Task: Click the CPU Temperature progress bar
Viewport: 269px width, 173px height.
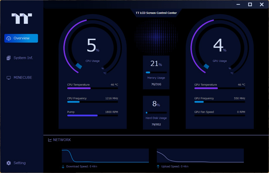Action: (x=93, y=88)
